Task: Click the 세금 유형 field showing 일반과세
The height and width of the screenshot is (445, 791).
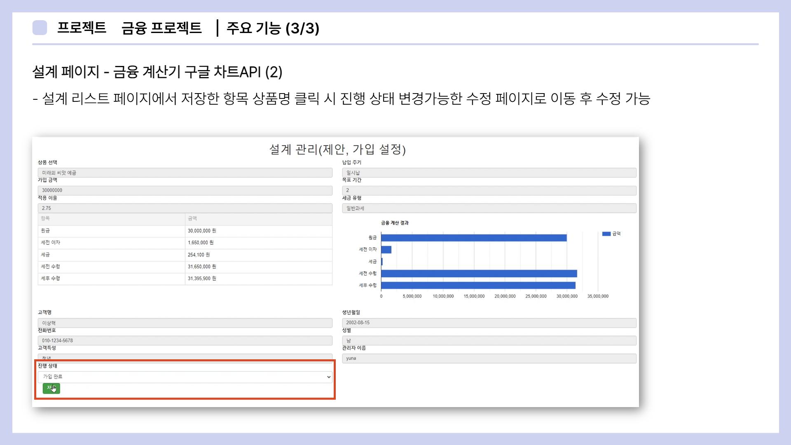Action: pos(489,208)
